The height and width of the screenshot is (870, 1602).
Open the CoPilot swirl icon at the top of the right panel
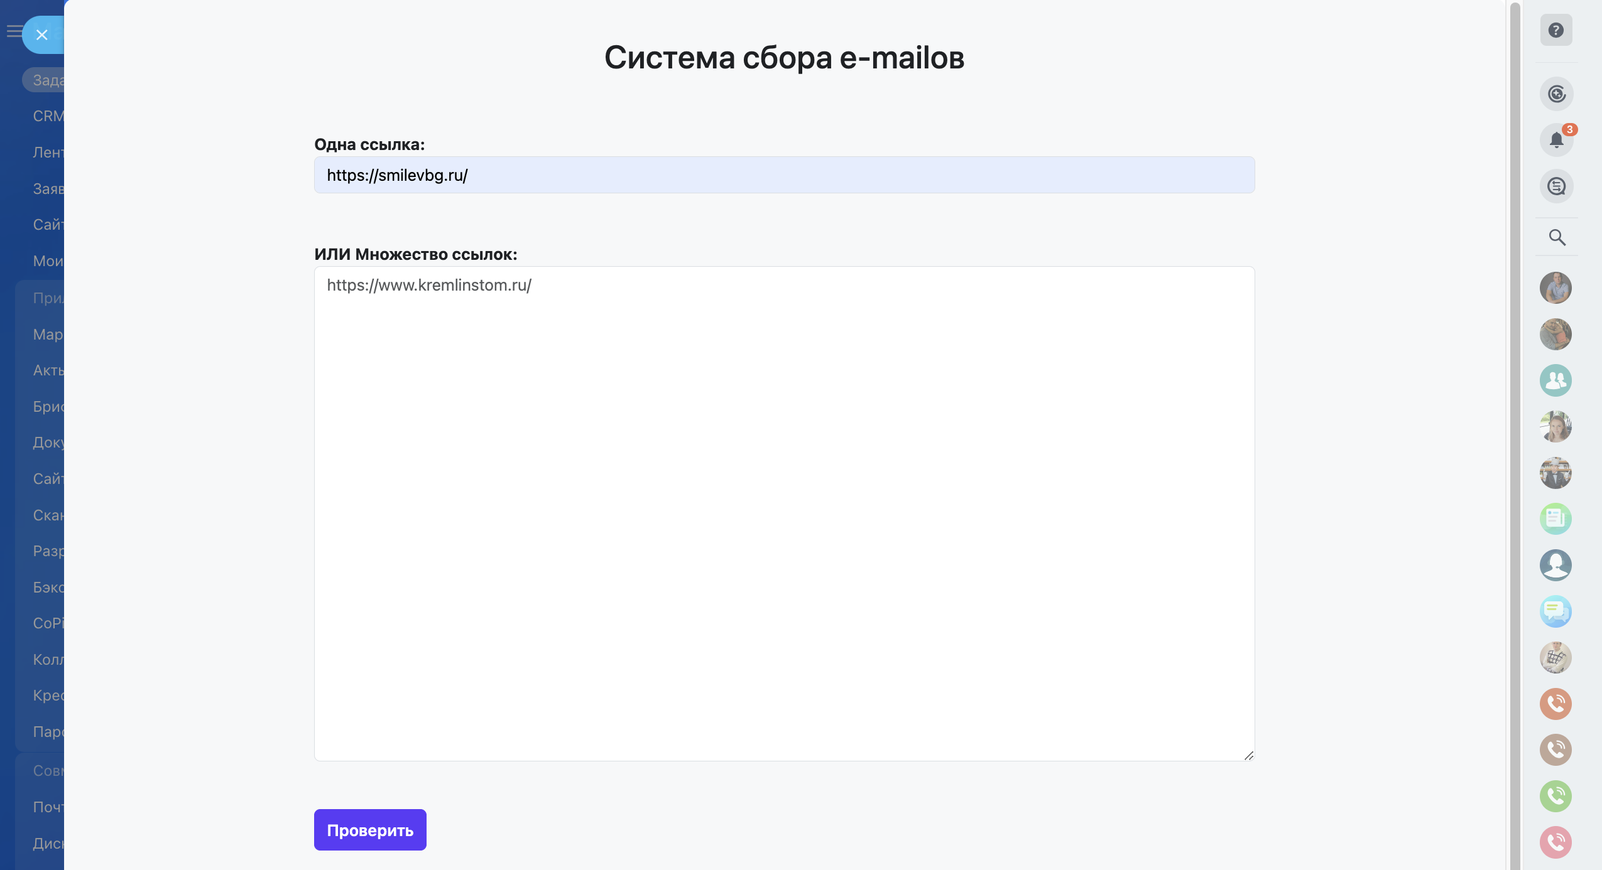coord(1556,94)
